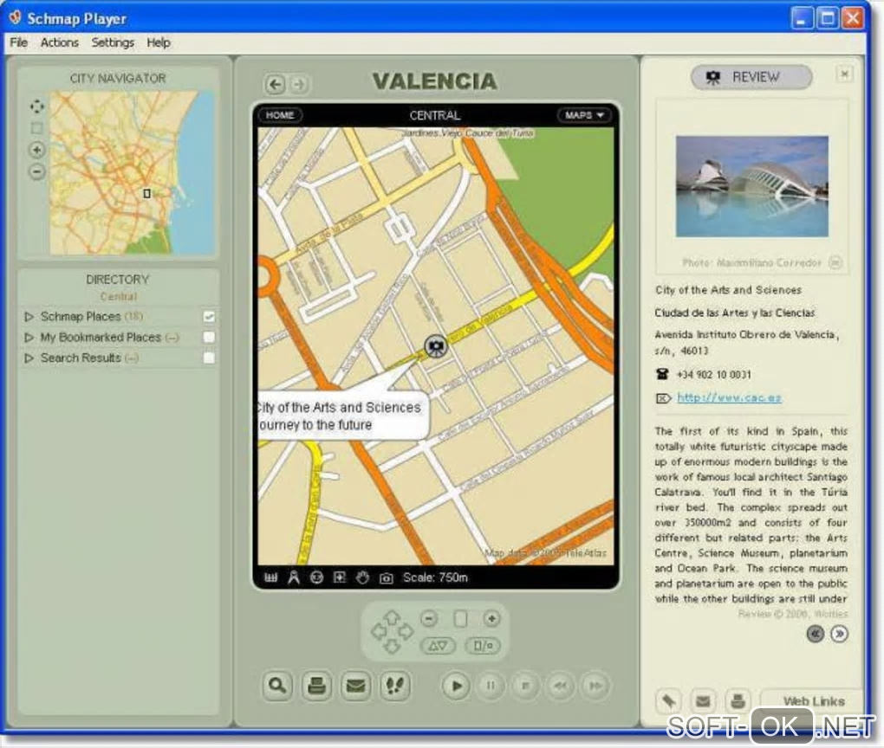Click the map forward navigation arrow
This screenshot has width=884, height=748.
coord(299,85)
